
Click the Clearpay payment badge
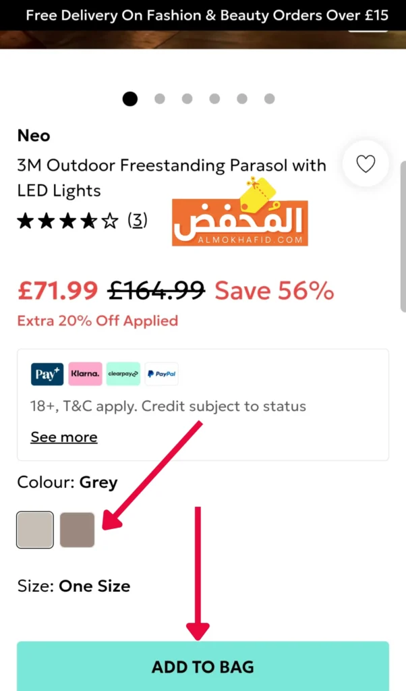[x=123, y=374]
